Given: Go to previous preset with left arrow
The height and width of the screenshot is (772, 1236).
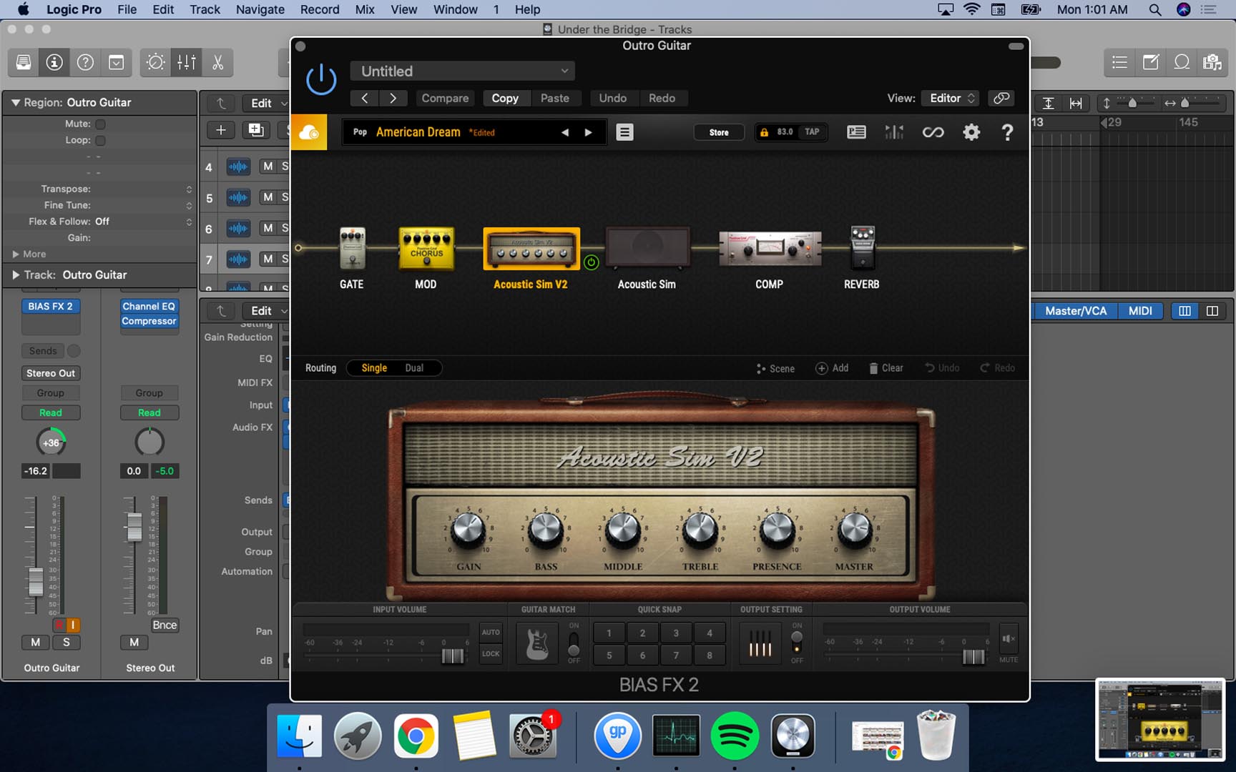Looking at the screenshot, I should (565, 132).
